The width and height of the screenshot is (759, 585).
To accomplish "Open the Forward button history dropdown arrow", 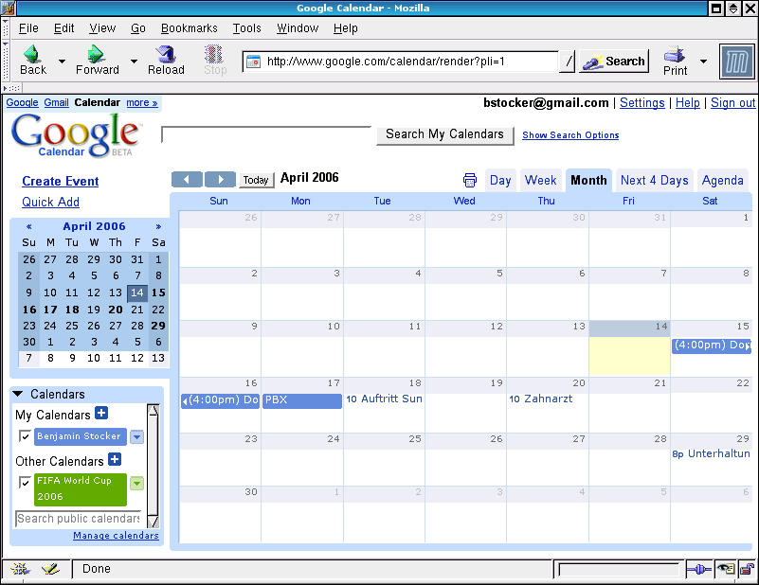I will (x=135, y=62).
